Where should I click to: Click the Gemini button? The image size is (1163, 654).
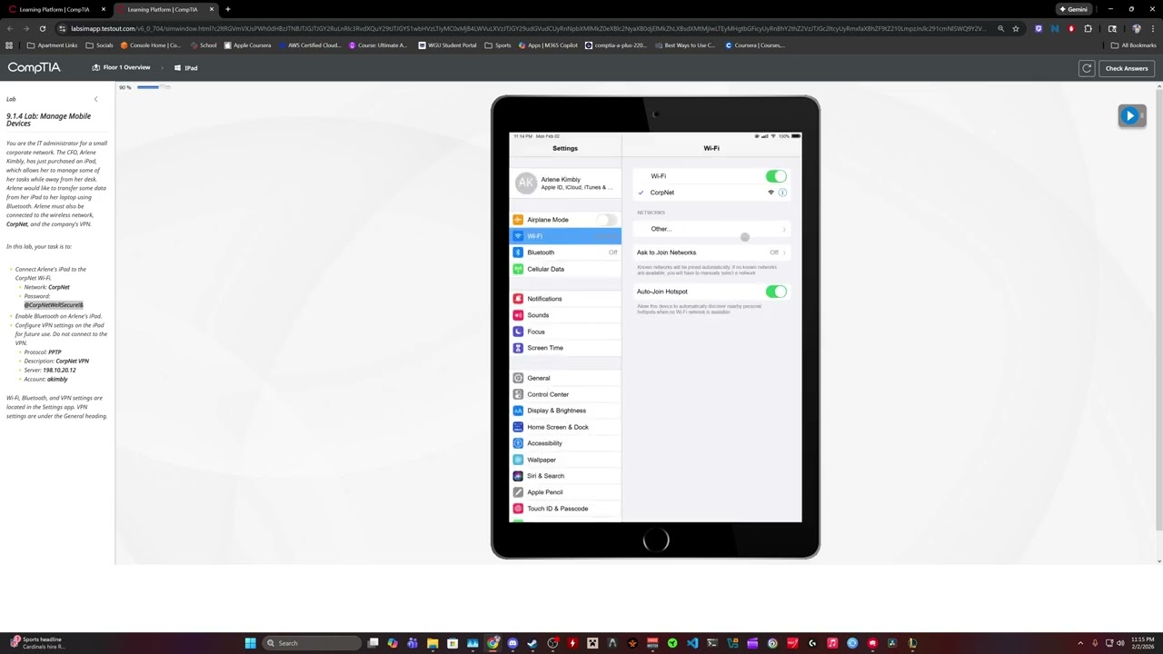1074,9
